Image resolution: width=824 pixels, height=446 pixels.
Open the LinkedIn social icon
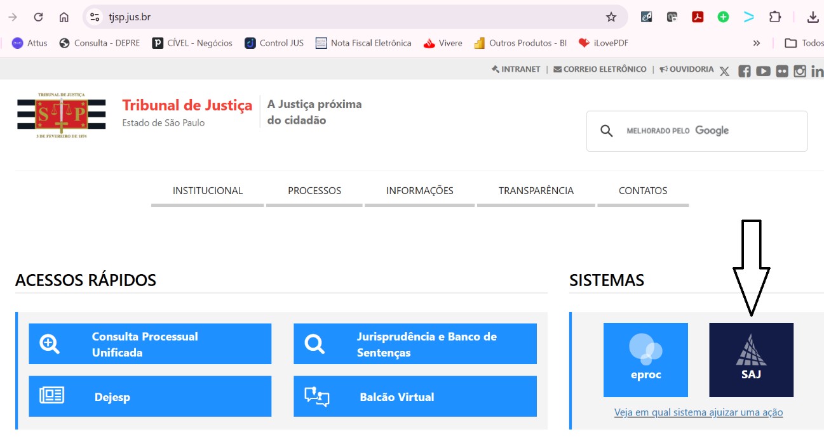tap(818, 72)
